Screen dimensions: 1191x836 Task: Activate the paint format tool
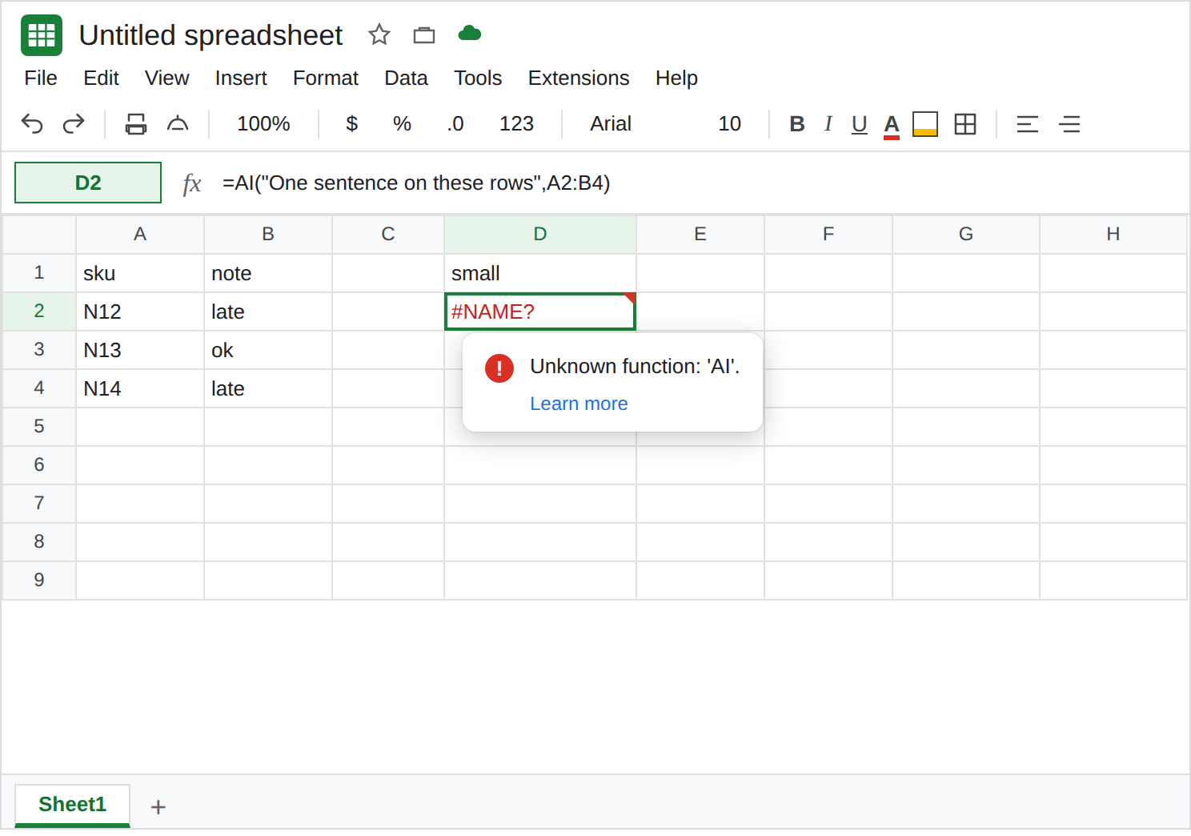[178, 124]
